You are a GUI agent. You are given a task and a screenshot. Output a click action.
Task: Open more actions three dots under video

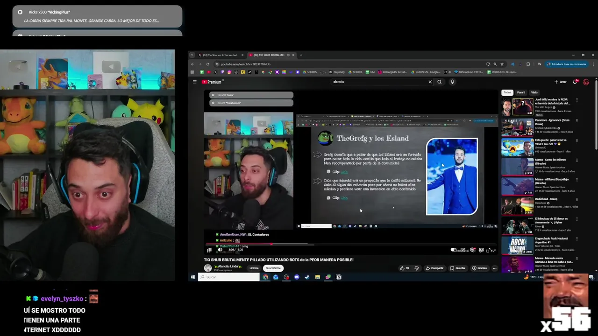pyautogui.click(x=495, y=268)
